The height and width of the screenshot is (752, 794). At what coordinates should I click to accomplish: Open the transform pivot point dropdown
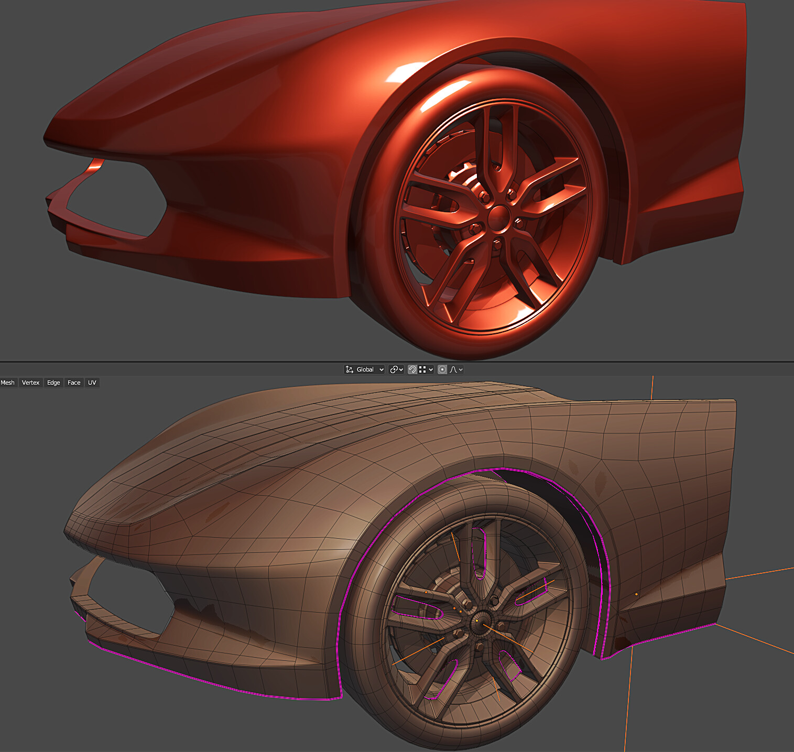pos(397,369)
